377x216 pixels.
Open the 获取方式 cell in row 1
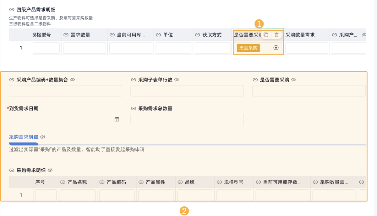pyautogui.click(x=212, y=48)
